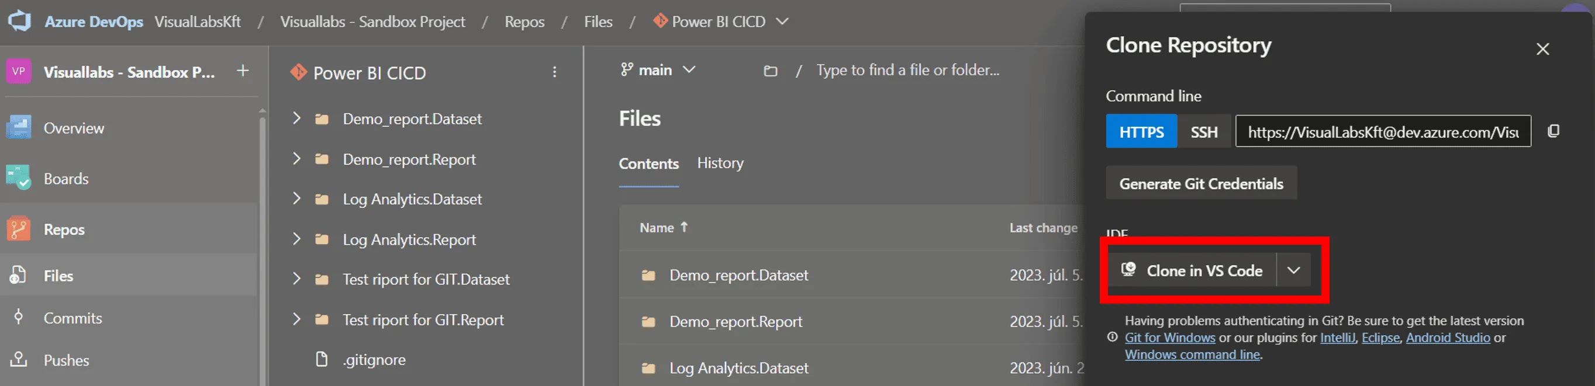Expand Test riport for GIT.Report folder

point(296,320)
